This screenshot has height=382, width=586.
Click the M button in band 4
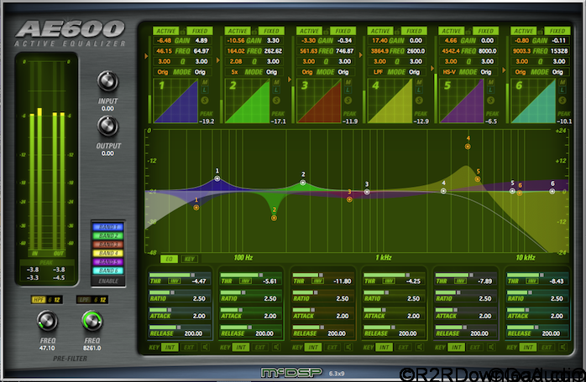pyautogui.click(x=419, y=82)
